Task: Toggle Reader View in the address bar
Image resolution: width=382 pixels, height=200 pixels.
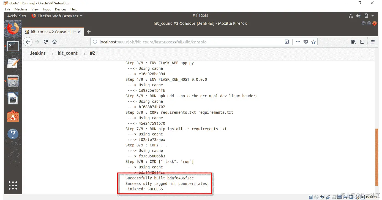Action: point(287,42)
